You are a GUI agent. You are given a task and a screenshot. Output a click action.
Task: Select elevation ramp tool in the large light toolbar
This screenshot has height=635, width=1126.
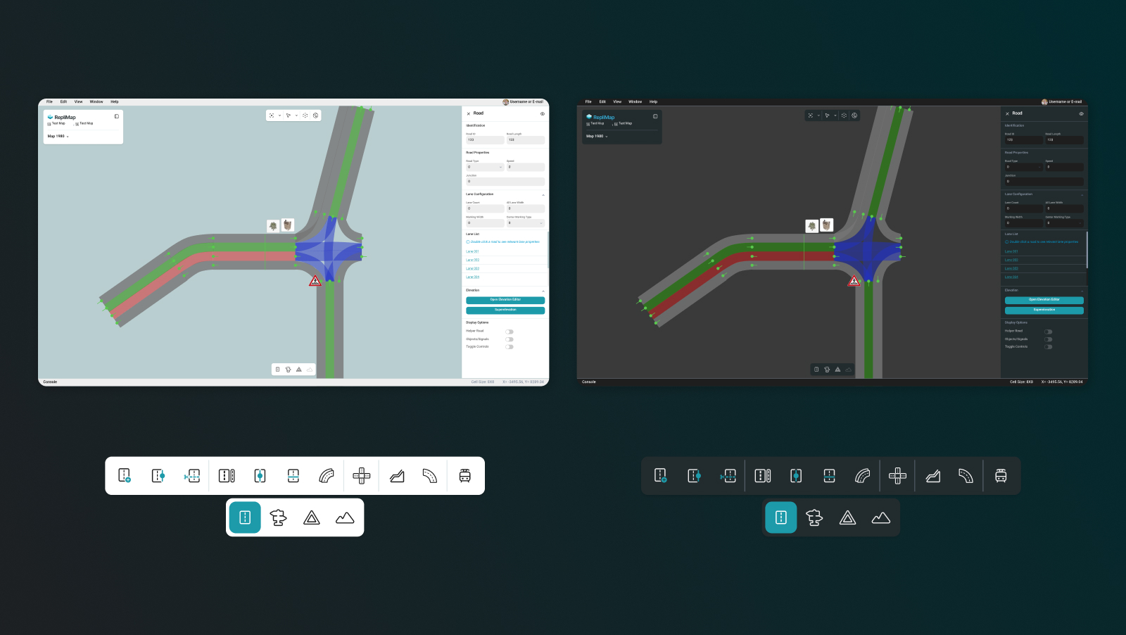click(397, 476)
